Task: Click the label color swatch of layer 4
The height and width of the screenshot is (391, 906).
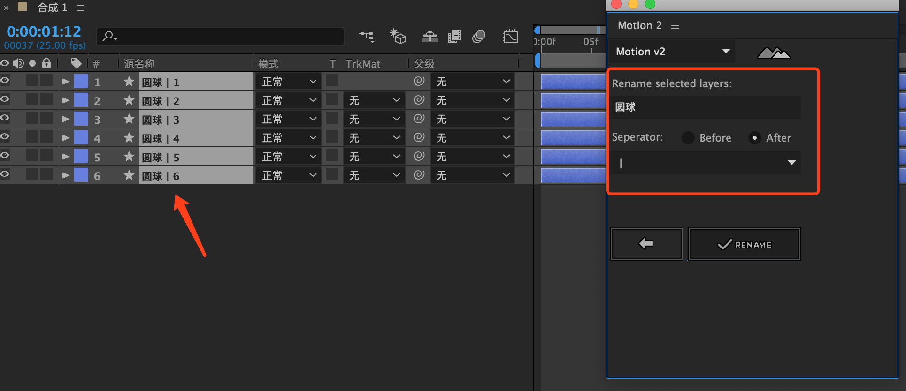Action: coord(81,137)
